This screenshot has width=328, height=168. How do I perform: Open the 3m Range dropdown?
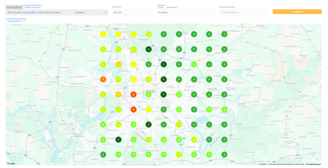pos(186,12)
